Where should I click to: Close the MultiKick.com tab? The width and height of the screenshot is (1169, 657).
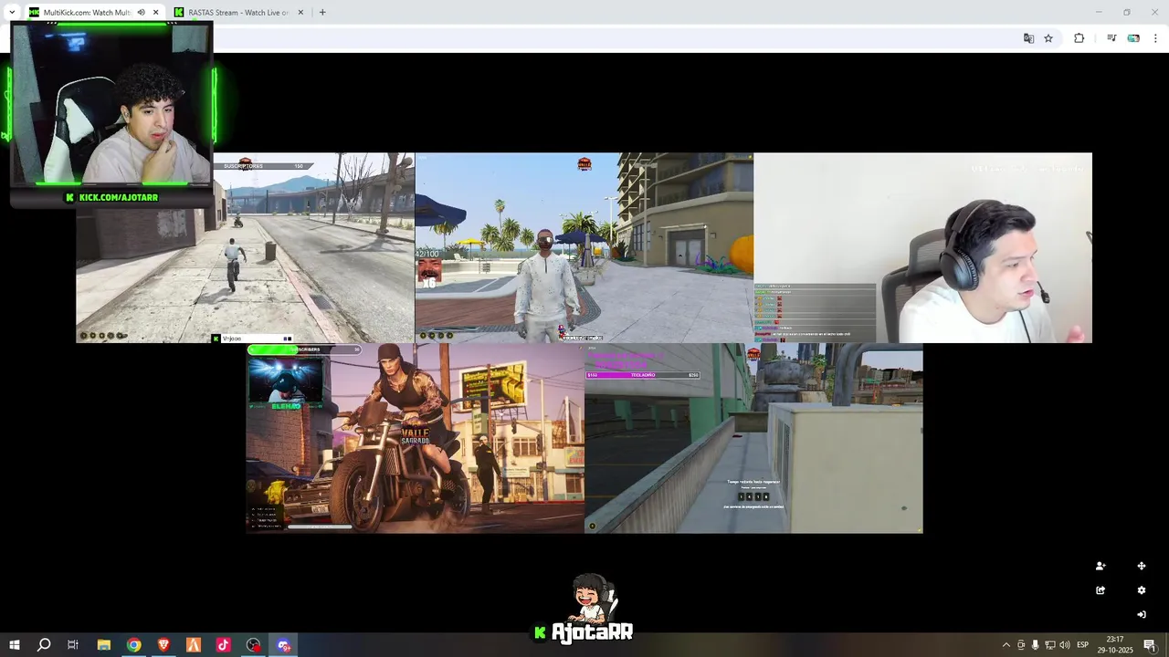(155, 12)
